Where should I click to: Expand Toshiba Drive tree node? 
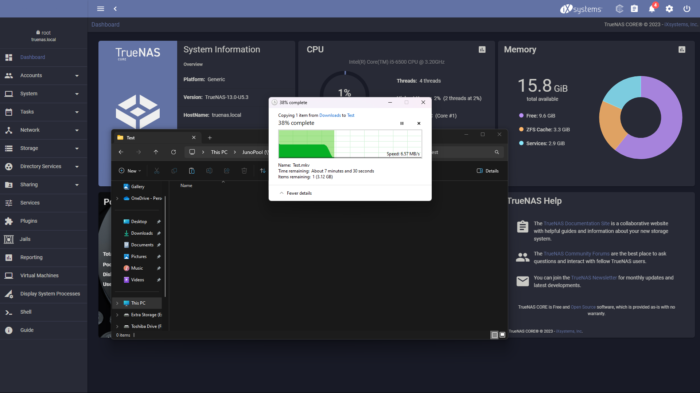[117, 326]
